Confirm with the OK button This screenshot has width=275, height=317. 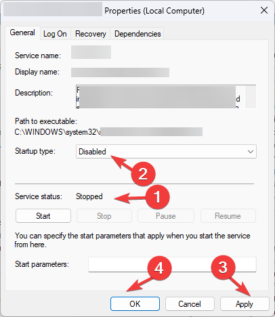click(135, 304)
